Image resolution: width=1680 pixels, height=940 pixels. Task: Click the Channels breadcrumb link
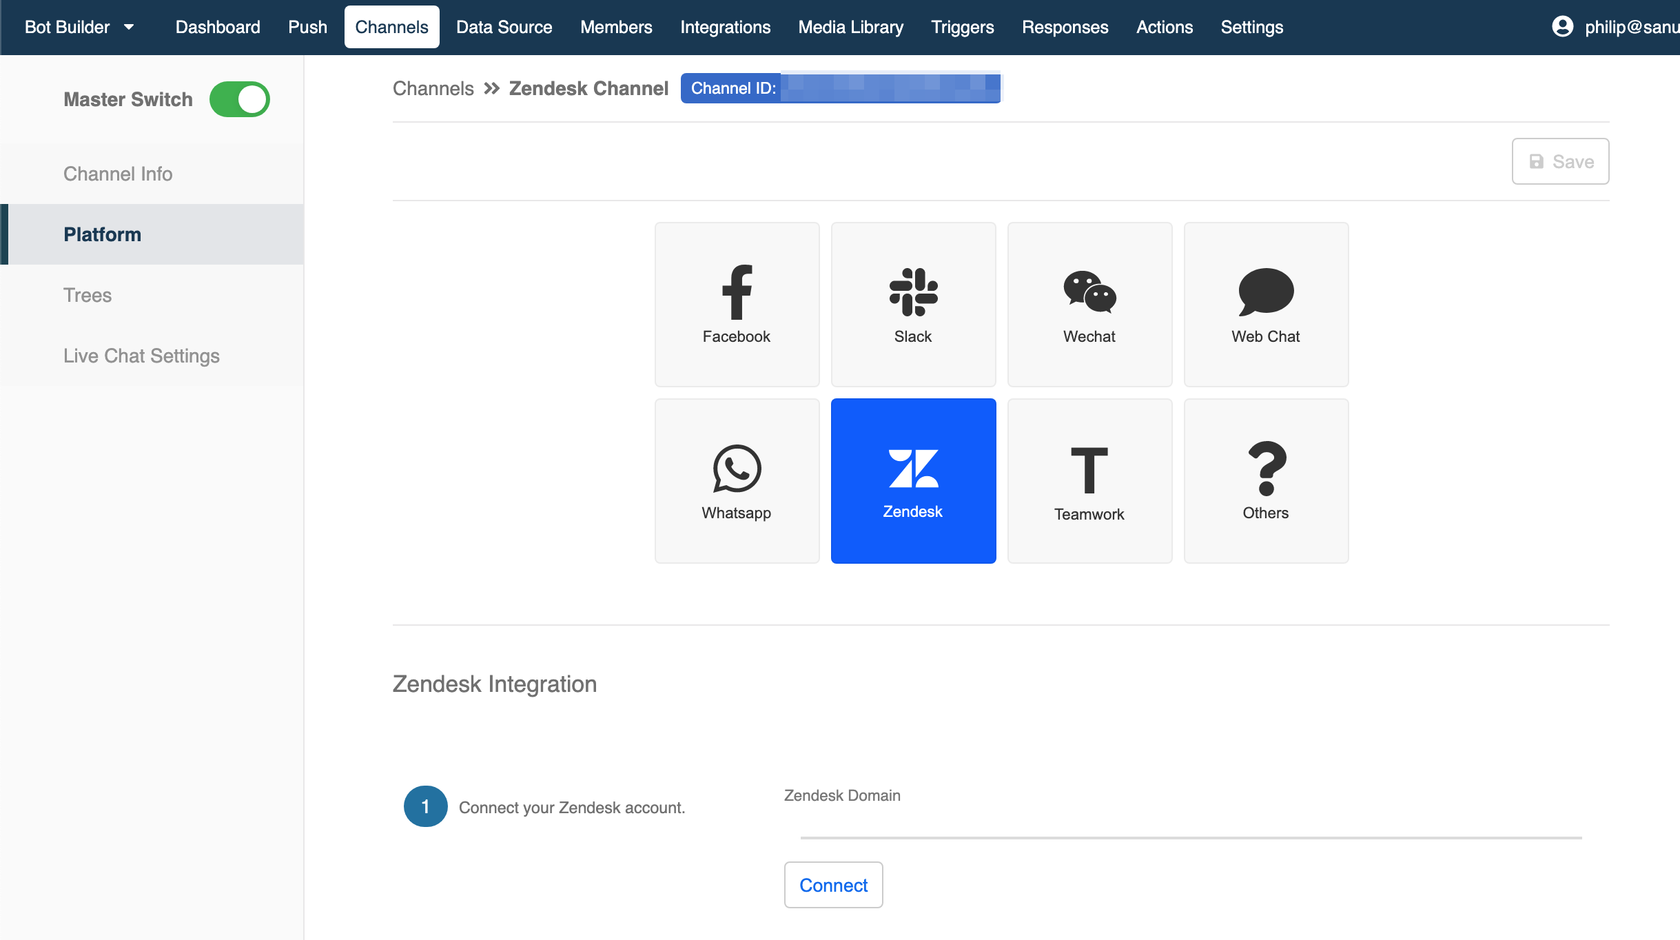tap(433, 88)
